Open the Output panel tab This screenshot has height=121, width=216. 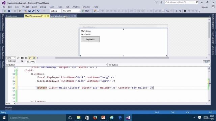point(8,108)
